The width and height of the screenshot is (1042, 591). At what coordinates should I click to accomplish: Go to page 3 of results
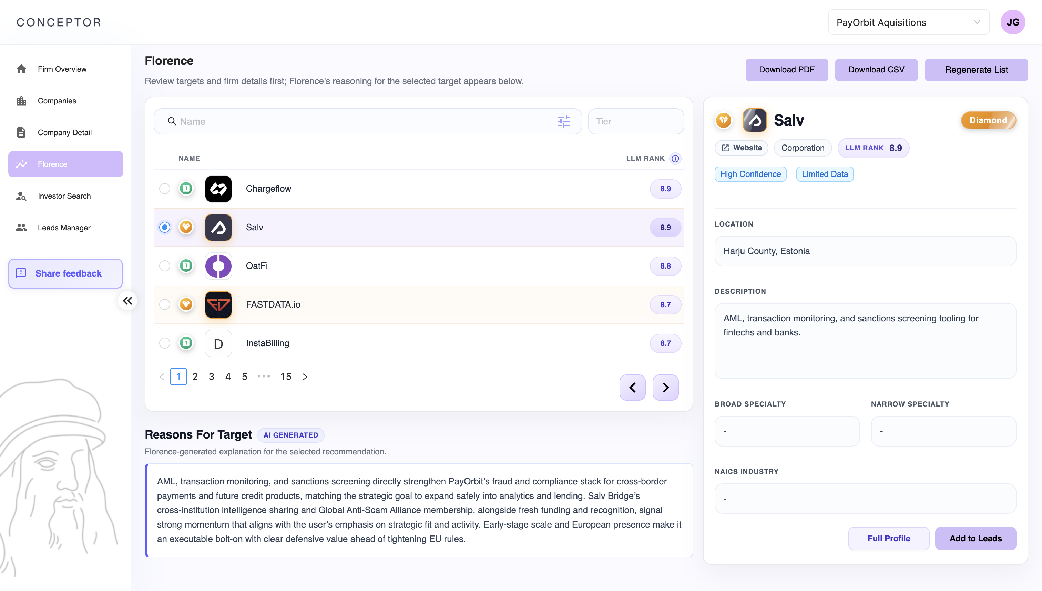212,377
